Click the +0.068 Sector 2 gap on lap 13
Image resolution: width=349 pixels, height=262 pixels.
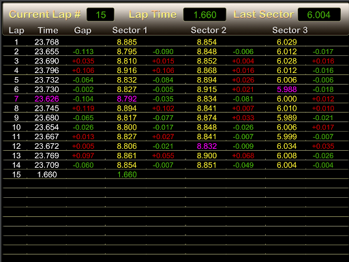tap(243, 156)
